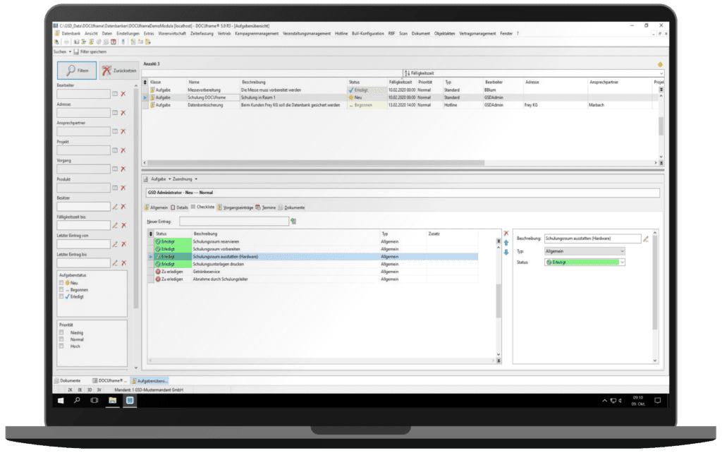Screen dimensions: 722x453
Task: Click the edit pencil next to Letzter Eintrag bis
Action: [115, 263]
